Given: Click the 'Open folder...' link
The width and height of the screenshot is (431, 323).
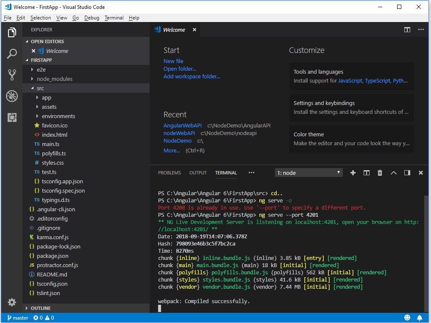Looking at the screenshot, I should (x=180, y=69).
